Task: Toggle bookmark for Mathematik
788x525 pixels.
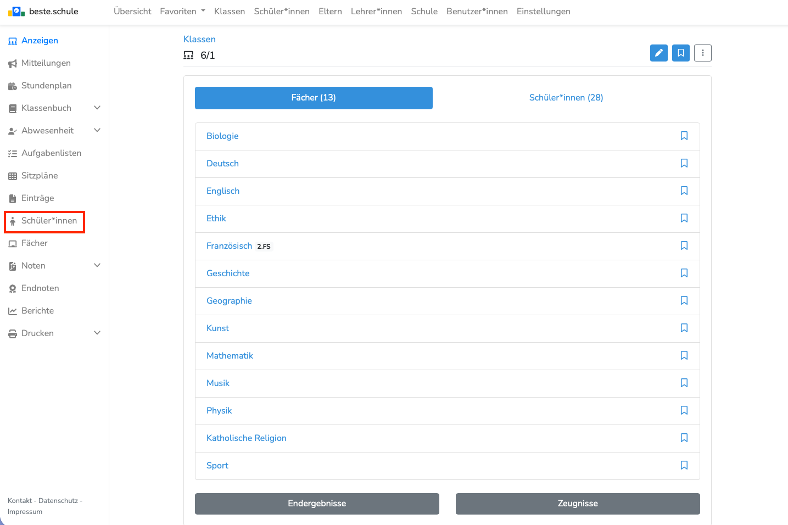Action: [x=684, y=356]
